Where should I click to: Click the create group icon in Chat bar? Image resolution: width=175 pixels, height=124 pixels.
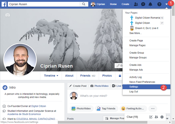[x=156, y=117]
